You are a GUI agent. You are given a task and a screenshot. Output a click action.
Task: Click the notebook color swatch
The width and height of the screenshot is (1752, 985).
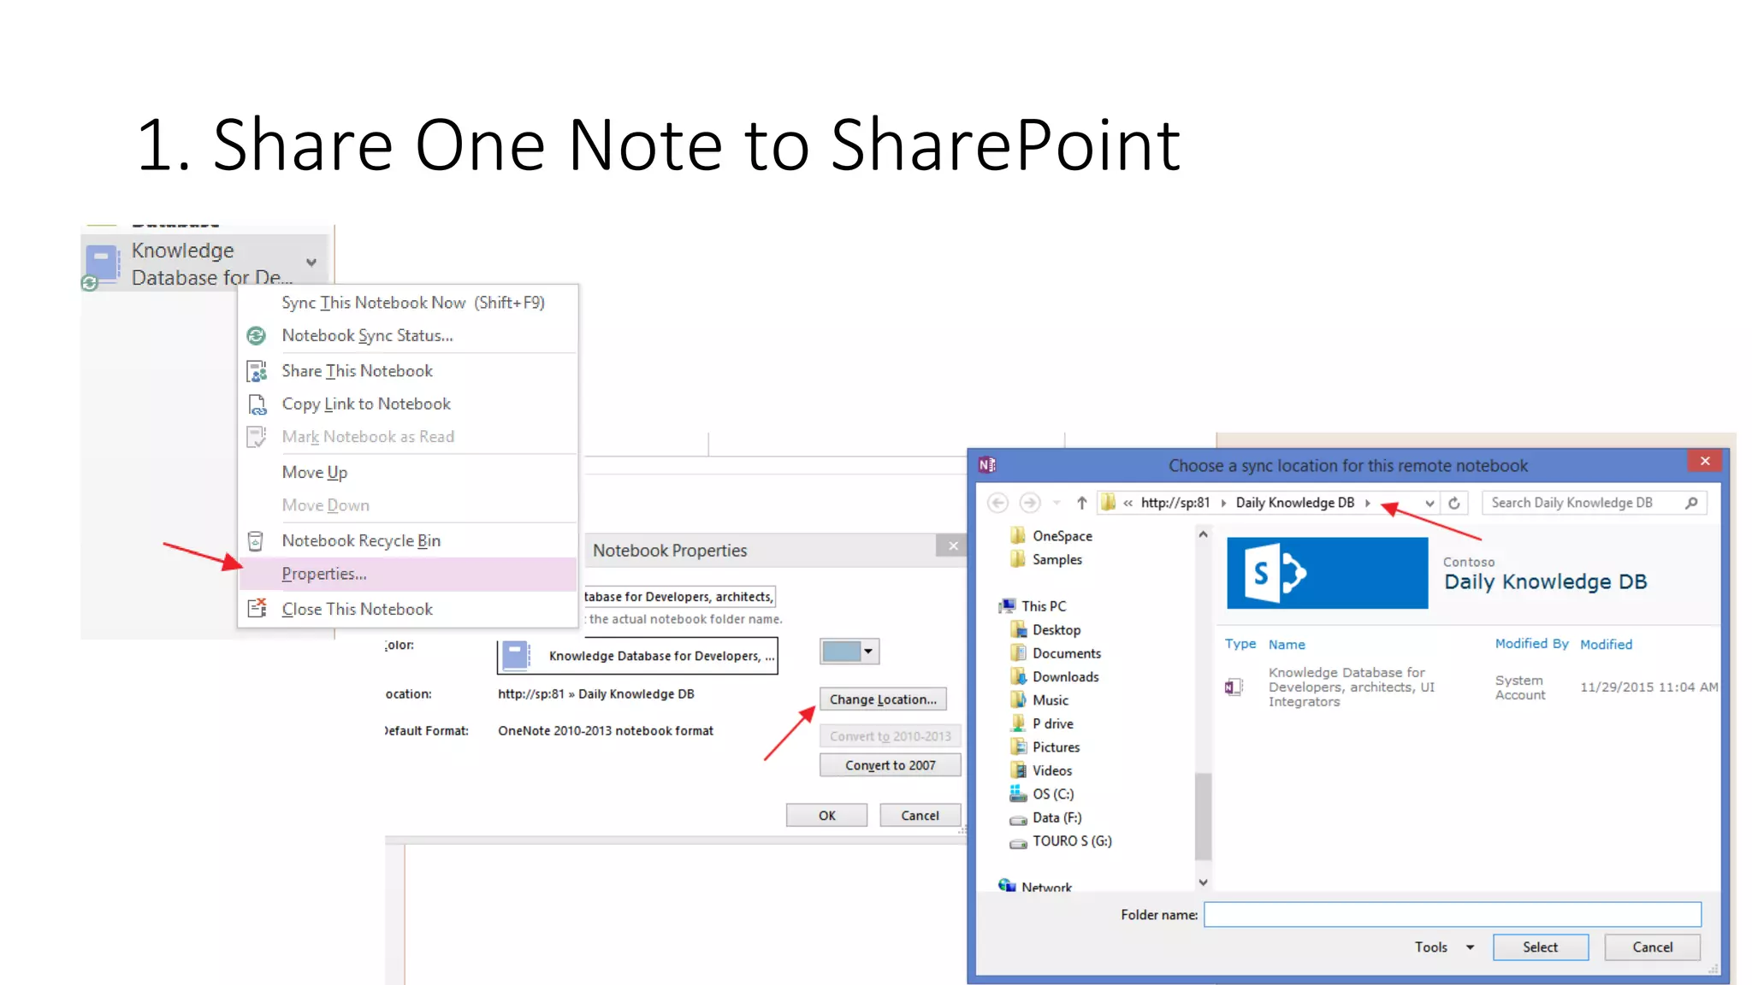pos(842,652)
